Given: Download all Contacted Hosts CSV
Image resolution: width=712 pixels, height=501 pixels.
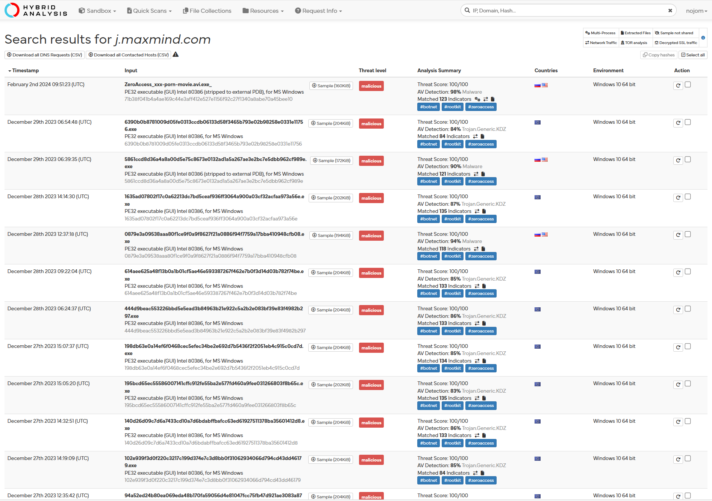Looking at the screenshot, I should [128, 55].
